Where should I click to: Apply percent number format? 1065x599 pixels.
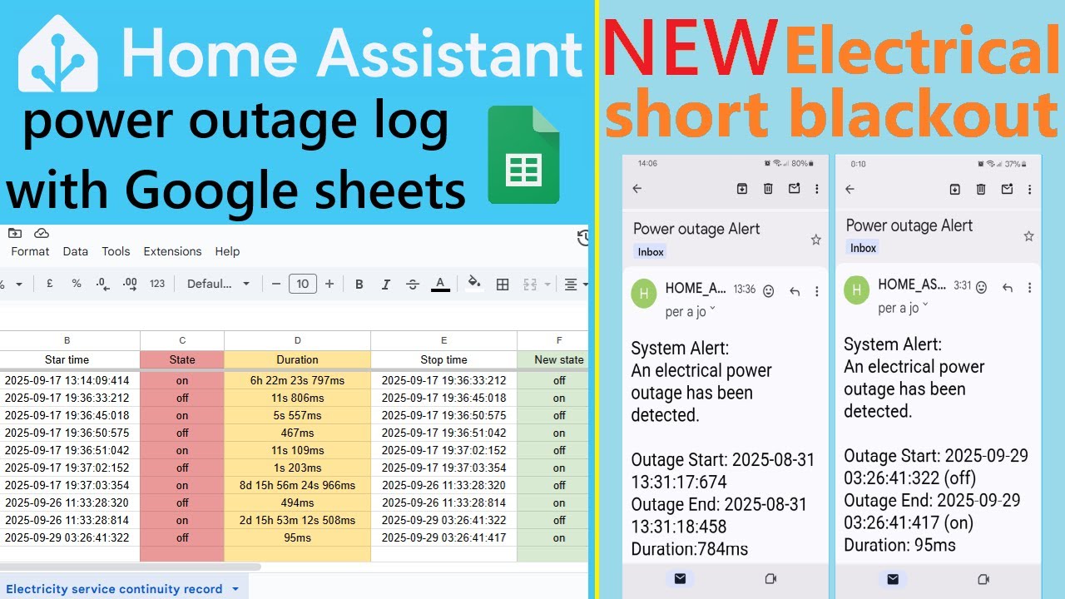77,284
